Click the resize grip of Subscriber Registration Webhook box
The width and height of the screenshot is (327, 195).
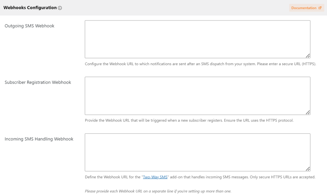pos(308,112)
